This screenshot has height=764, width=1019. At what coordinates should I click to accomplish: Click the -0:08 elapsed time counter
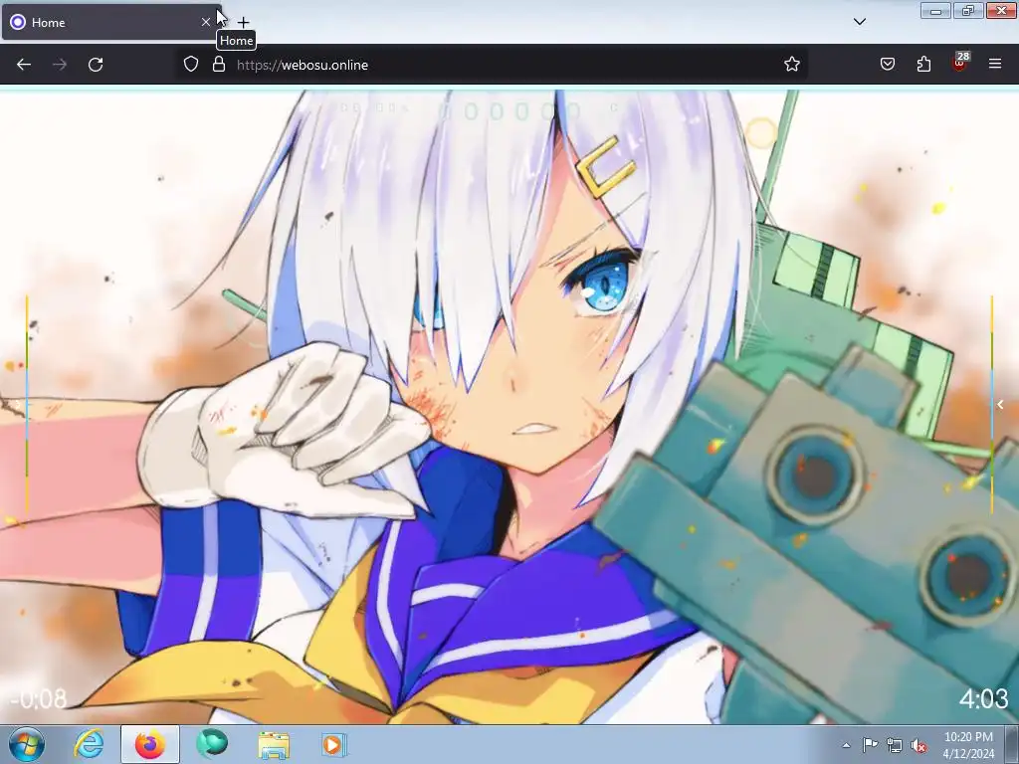coord(39,699)
